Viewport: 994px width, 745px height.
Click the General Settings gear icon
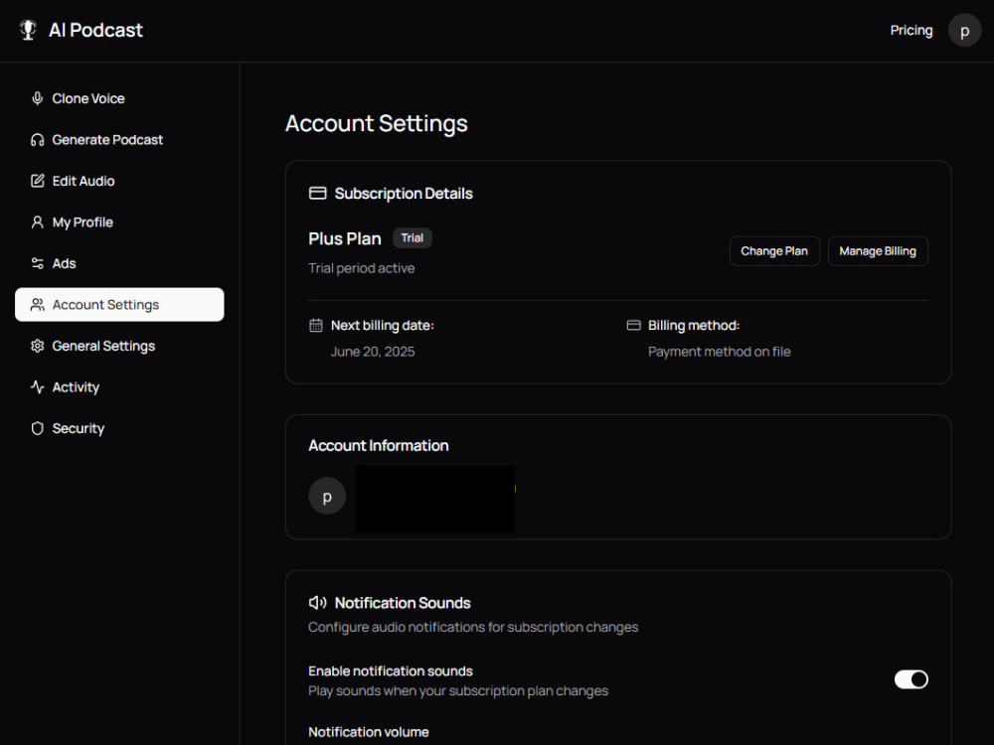pos(38,346)
